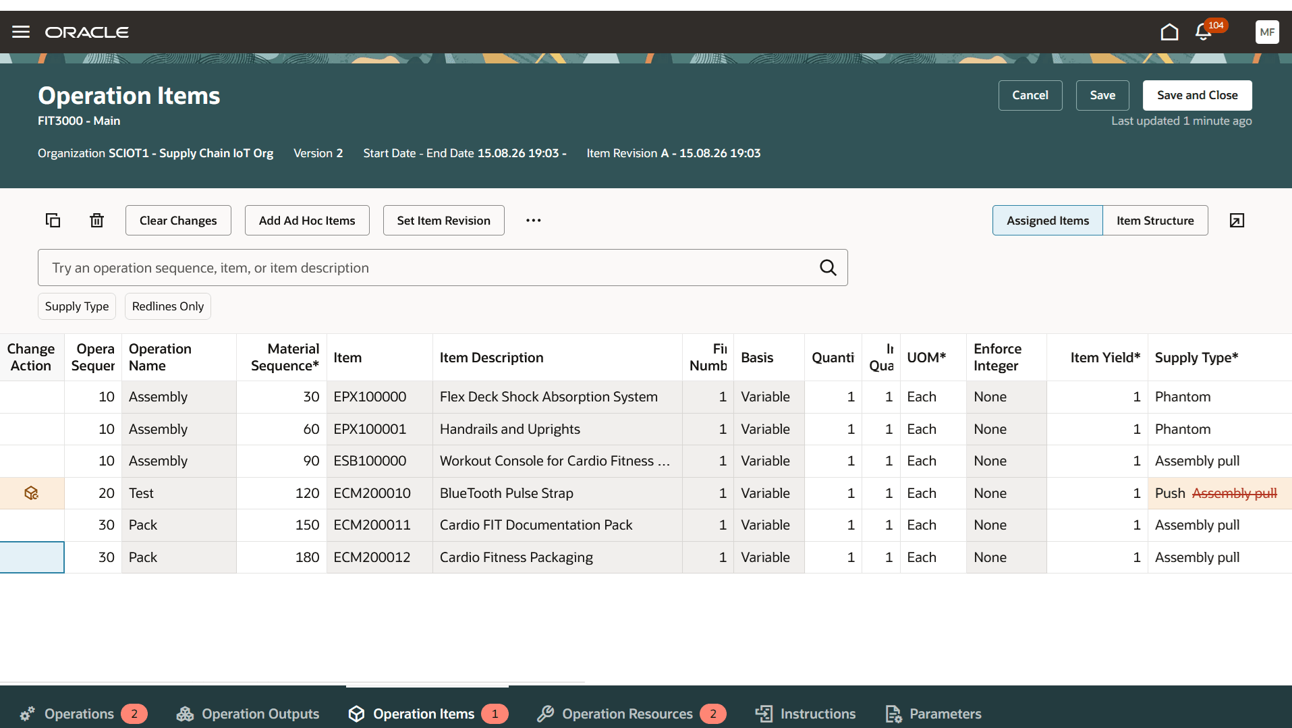
Task: Open the more actions ellipsis menu
Action: (533, 220)
